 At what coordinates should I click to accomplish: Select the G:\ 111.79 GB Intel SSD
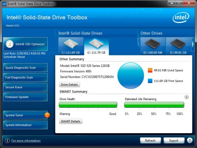click(x=96, y=46)
